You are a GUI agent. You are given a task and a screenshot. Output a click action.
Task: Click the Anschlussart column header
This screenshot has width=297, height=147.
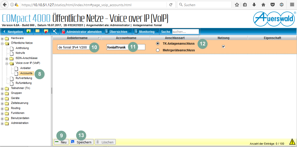(x=175, y=38)
